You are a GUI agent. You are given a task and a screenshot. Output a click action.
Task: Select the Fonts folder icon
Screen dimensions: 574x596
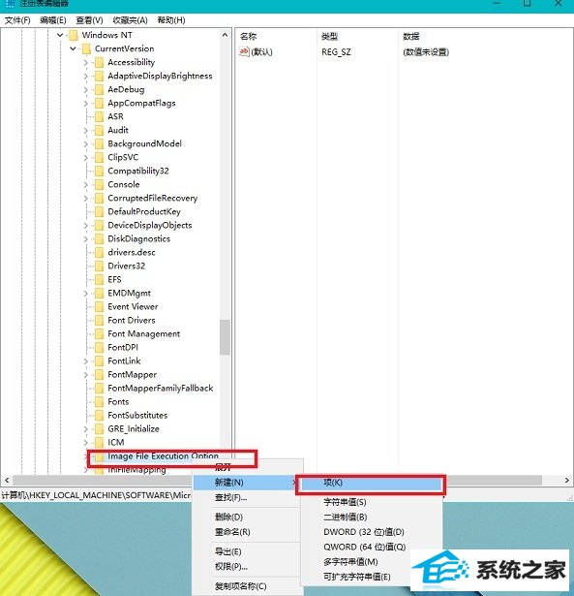99,402
